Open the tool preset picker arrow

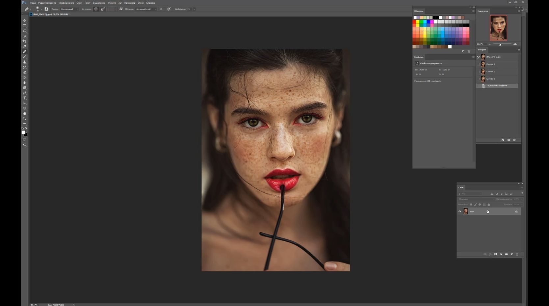pyautogui.click(x=30, y=9)
